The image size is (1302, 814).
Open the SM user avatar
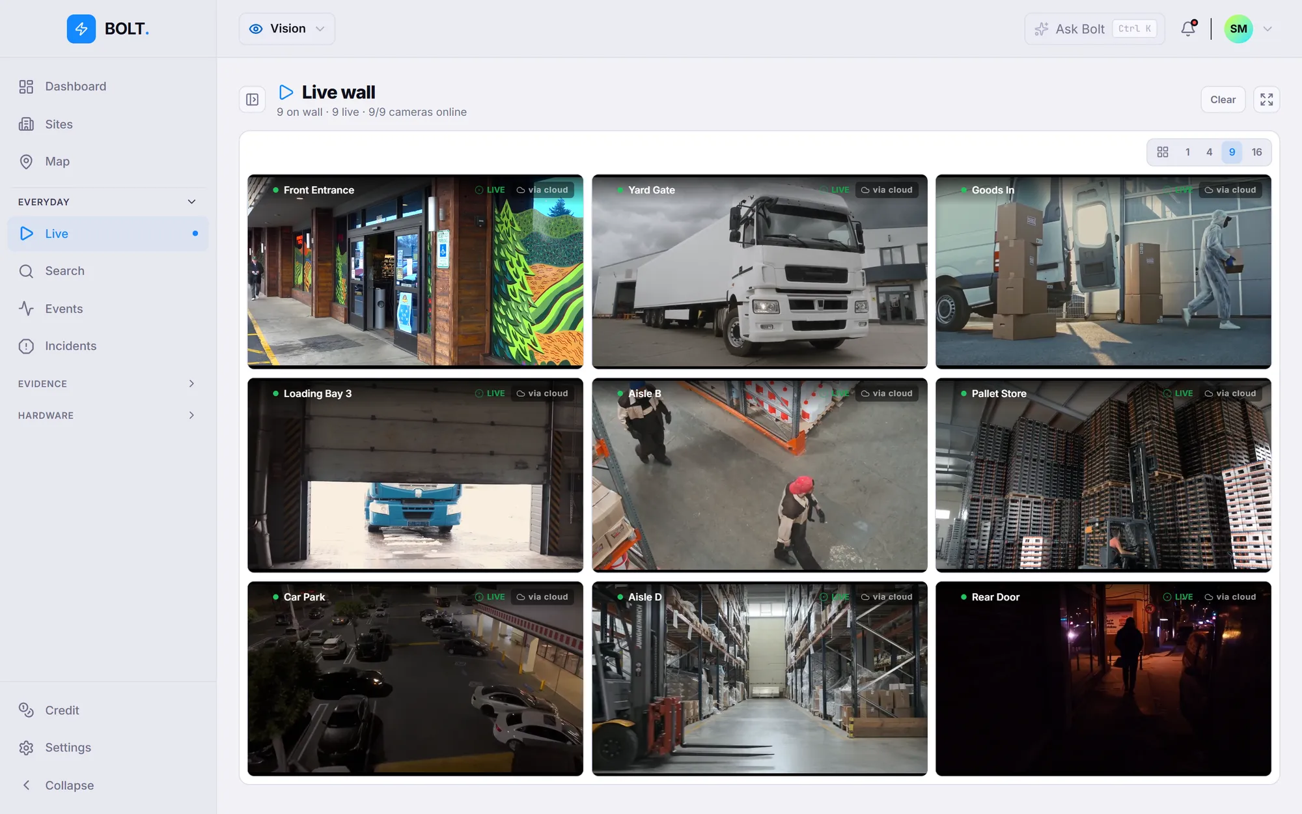[x=1238, y=29]
